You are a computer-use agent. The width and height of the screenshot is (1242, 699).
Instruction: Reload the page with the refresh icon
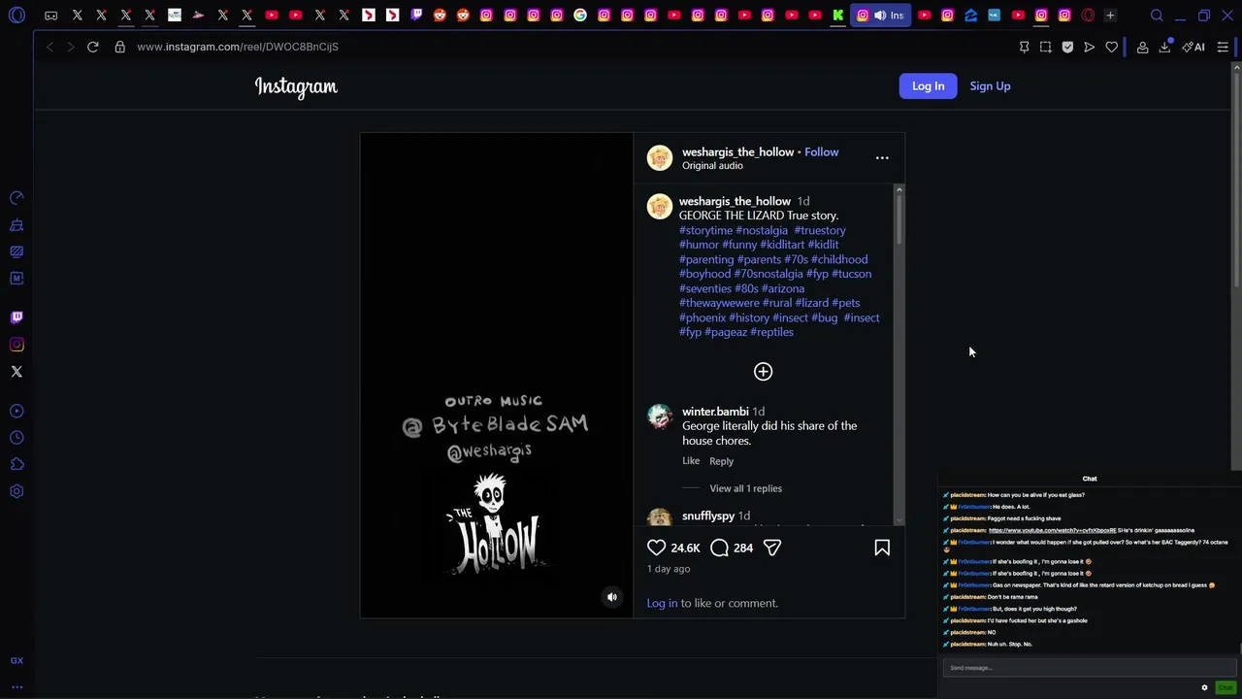93,47
